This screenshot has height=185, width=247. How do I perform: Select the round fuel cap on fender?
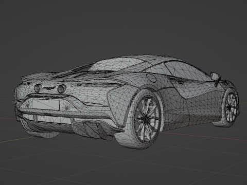[x=151, y=78]
